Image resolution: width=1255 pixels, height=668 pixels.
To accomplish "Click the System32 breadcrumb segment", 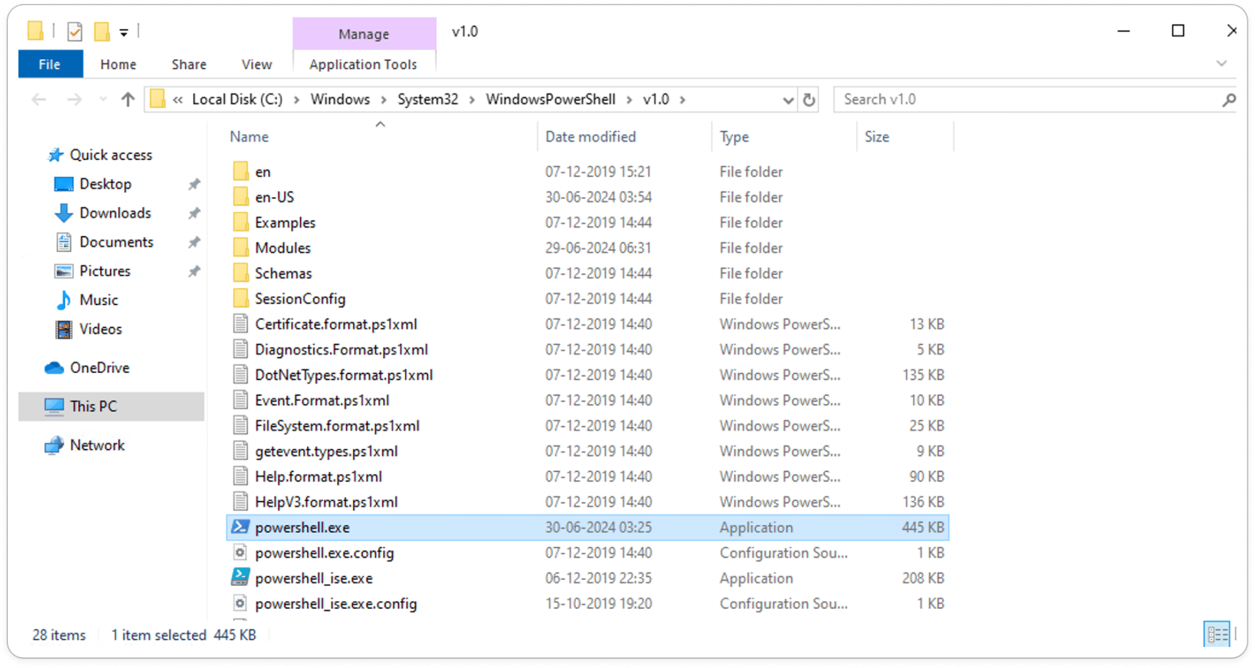I will [427, 99].
